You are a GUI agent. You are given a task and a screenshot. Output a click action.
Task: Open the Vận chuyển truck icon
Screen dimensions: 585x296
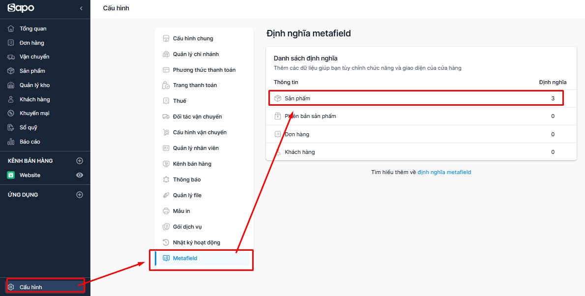11,57
